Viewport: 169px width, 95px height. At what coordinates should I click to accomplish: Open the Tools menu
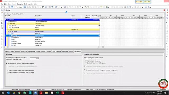26,4
